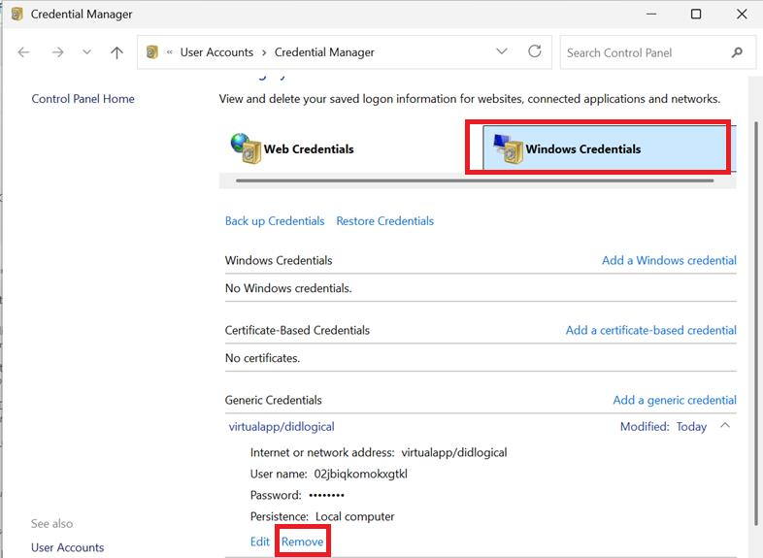Screen dimensions: 763x558
Task: Click 'No Windows credentials.' text
Action: [288, 288]
